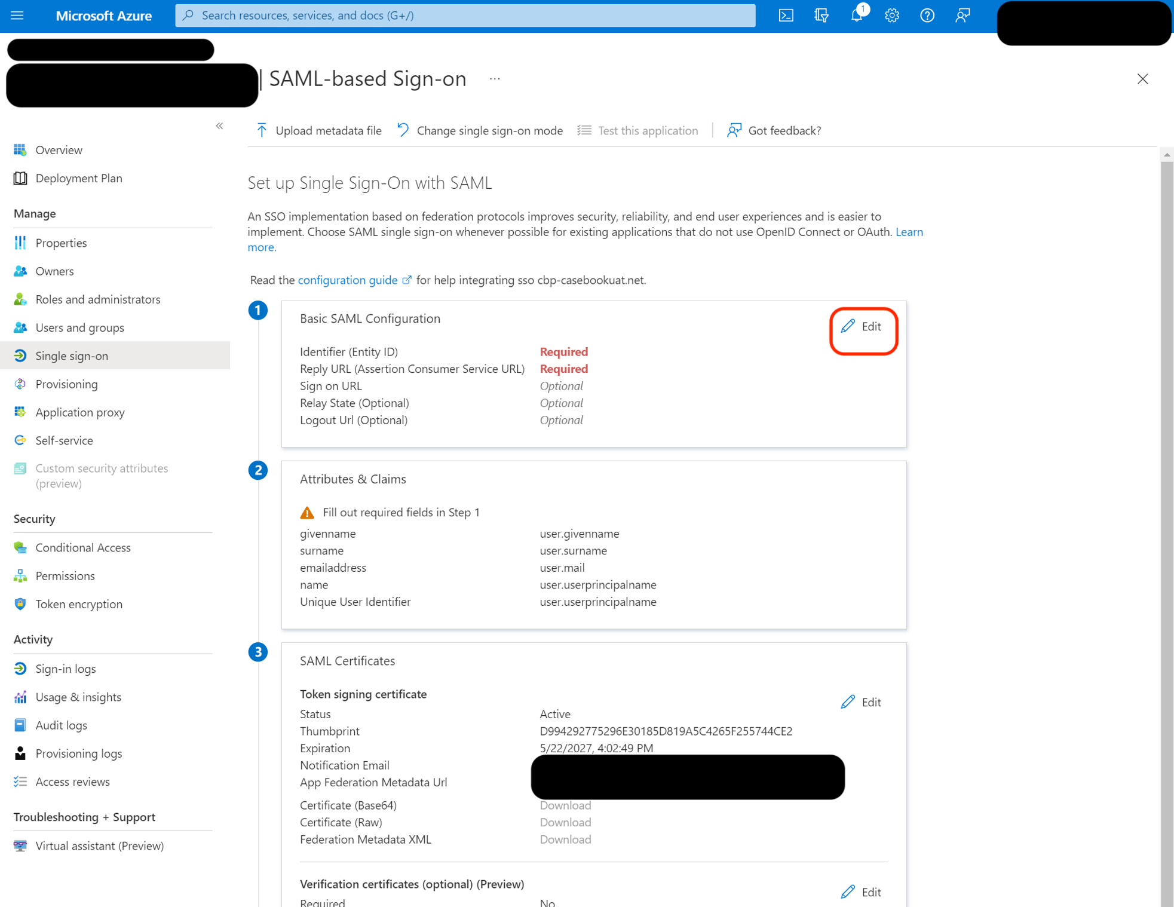
Task: Click Change single sign-on mode
Action: pyautogui.click(x=489, y=130)
